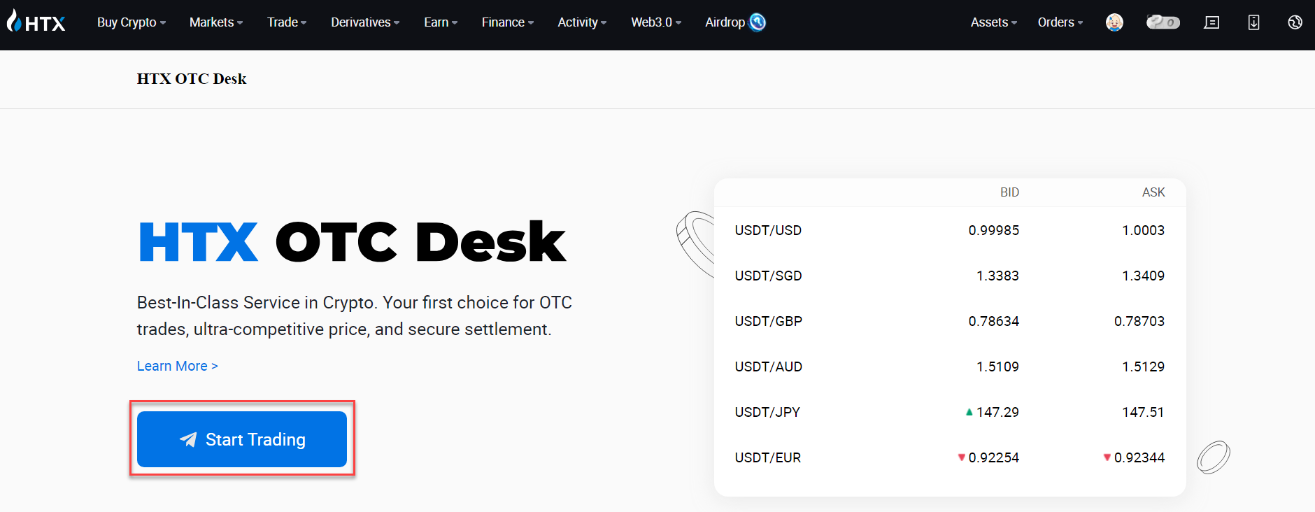The width and height of the screenshot is (1315, 512).
Task: Click the USDT/USD ask value 1.0003
Action: [1143, 230]
